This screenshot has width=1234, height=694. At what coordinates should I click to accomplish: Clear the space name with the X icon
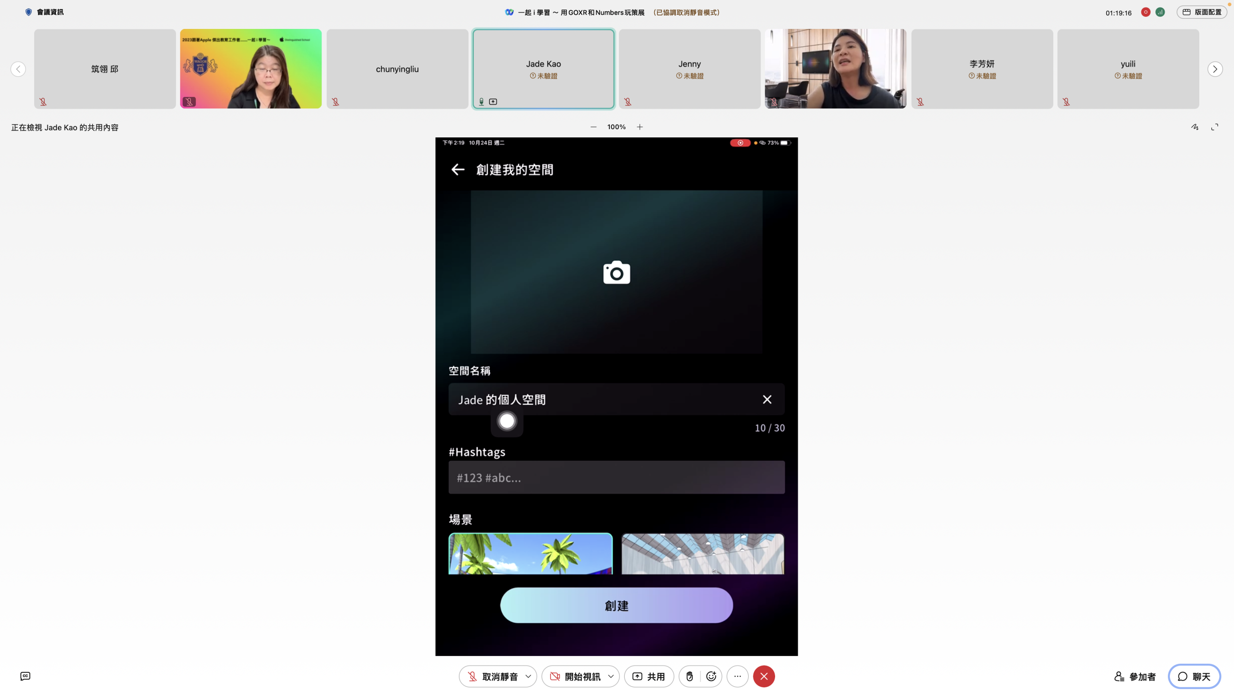(x=767, y=400)
